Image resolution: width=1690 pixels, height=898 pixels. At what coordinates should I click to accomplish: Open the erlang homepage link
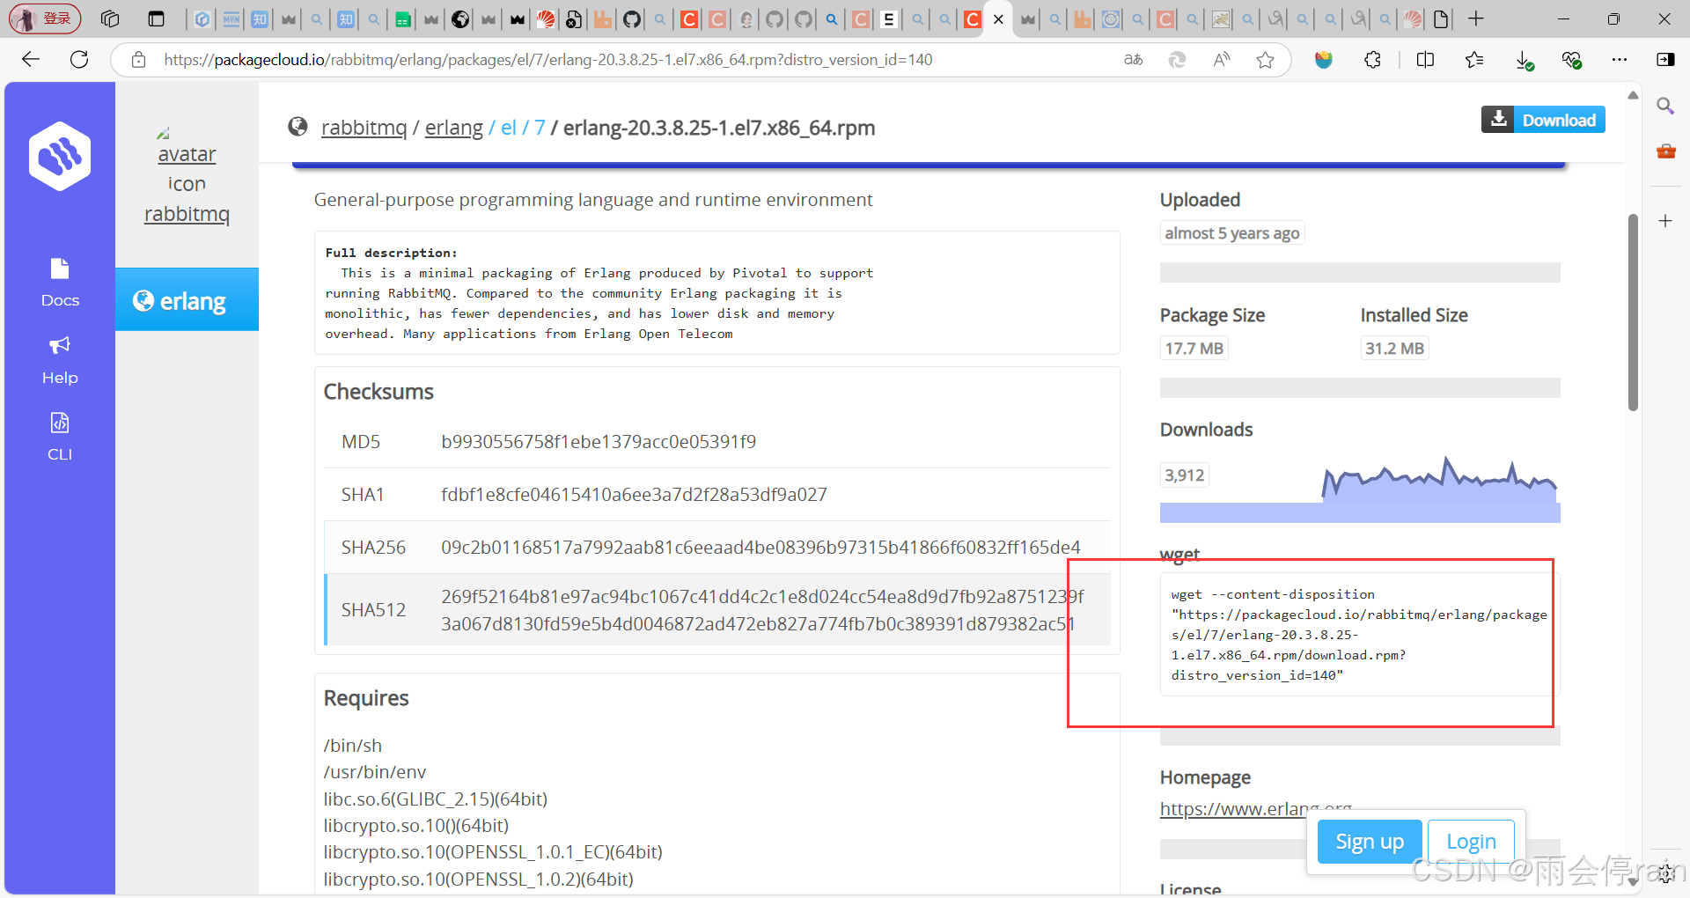click(x=1255, y=808)
